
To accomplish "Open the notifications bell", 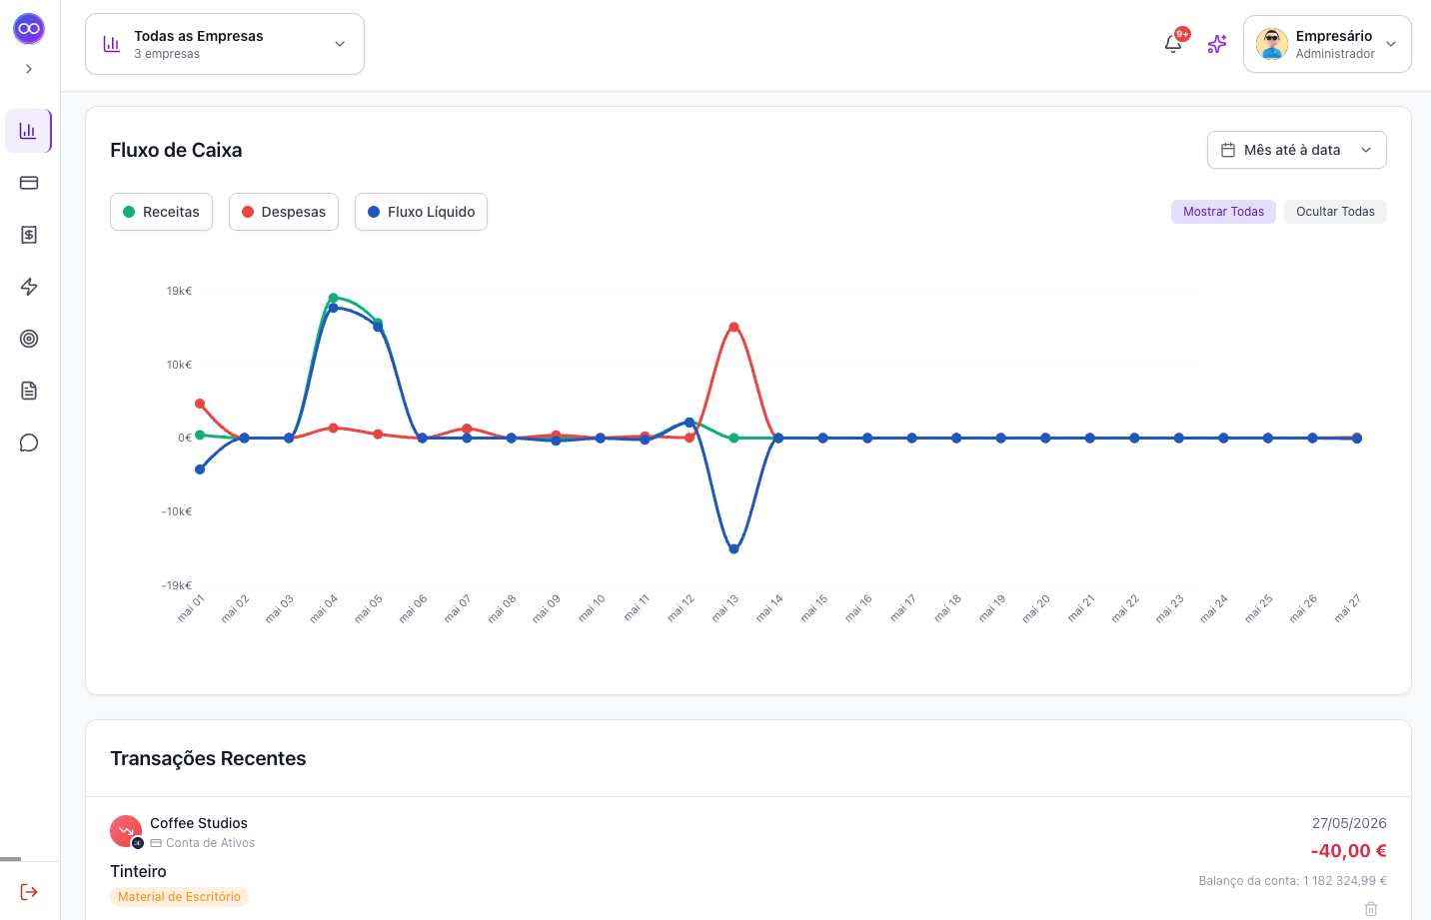I will [x=1174, y=44].
